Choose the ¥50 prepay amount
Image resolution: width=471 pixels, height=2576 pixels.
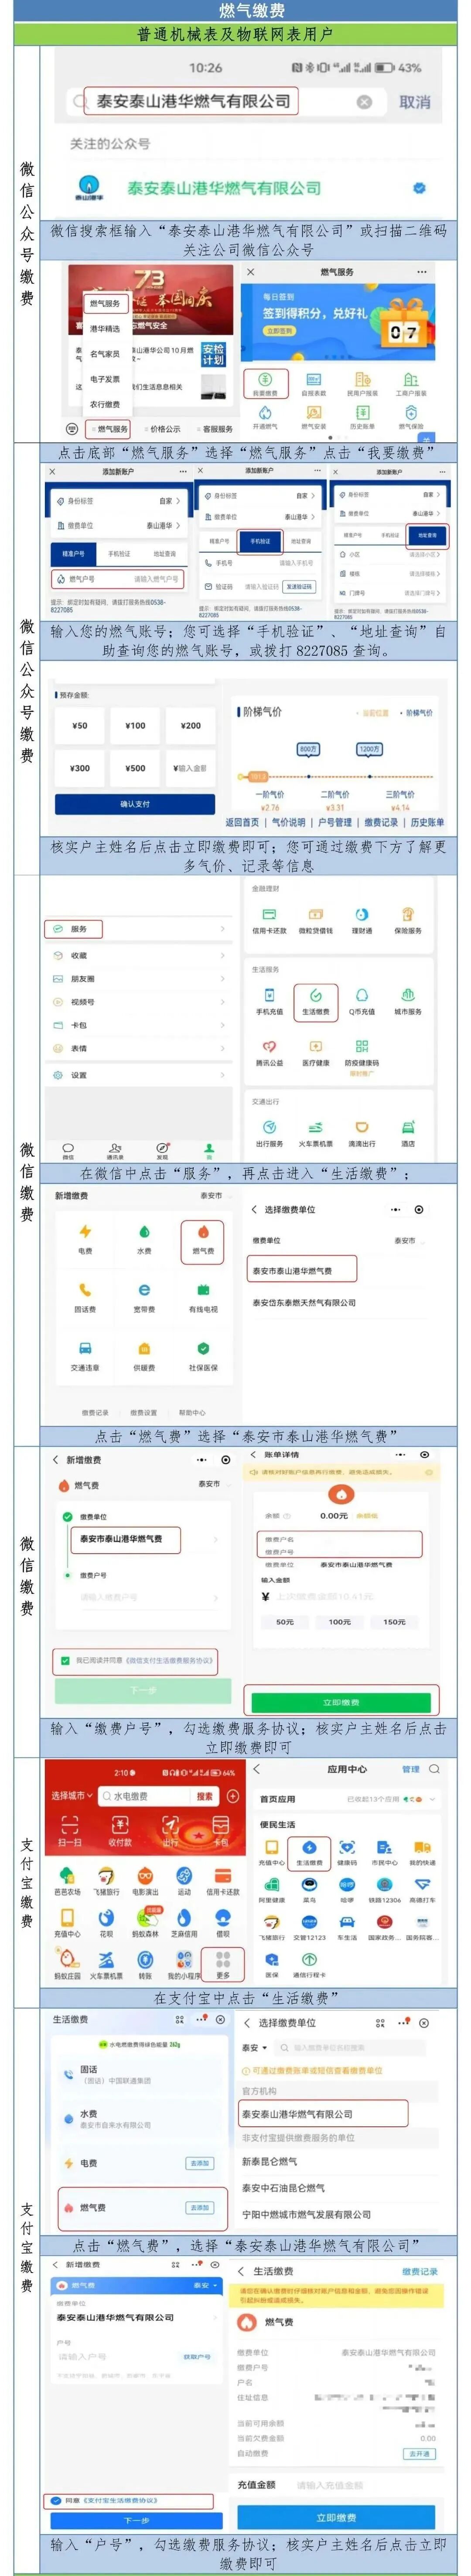(80, 726)
